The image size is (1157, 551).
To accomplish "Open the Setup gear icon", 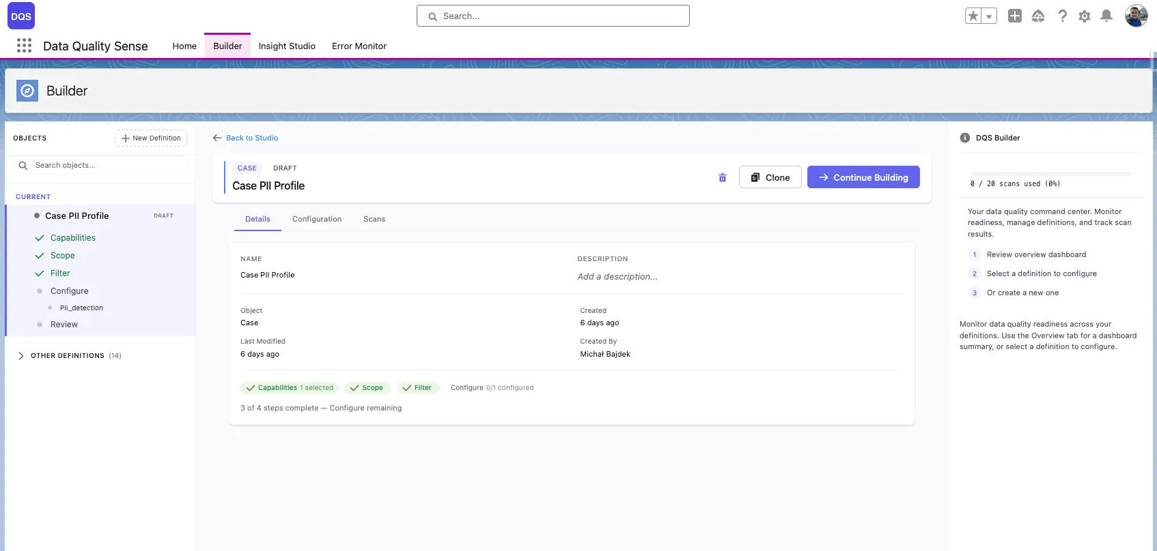I will coord(1085,16).
